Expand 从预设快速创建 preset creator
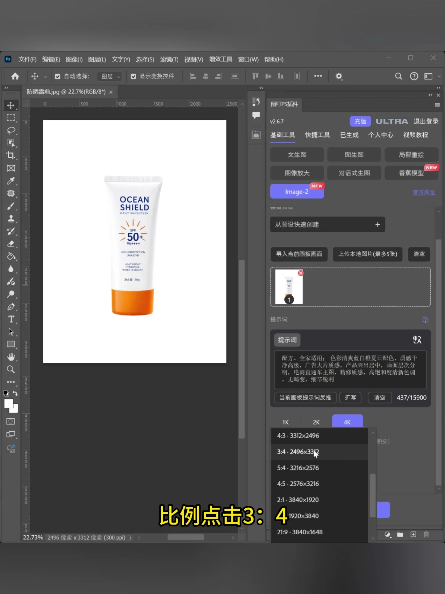This screenshot has width=445, height=594. 328,224
